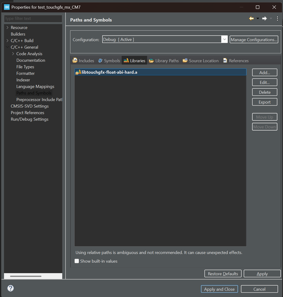
Task: Click Apply and Close button
Action: click(x=219, y=289)
